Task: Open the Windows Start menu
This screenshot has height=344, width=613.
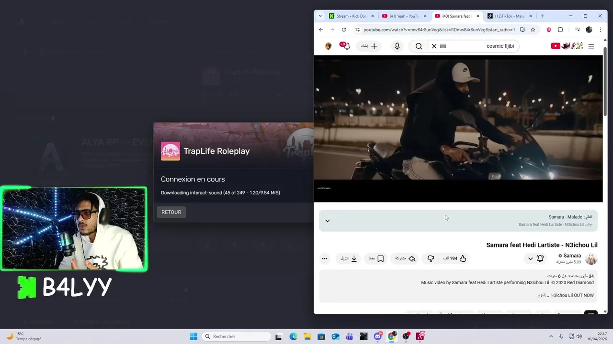Action: pos(193,336)
